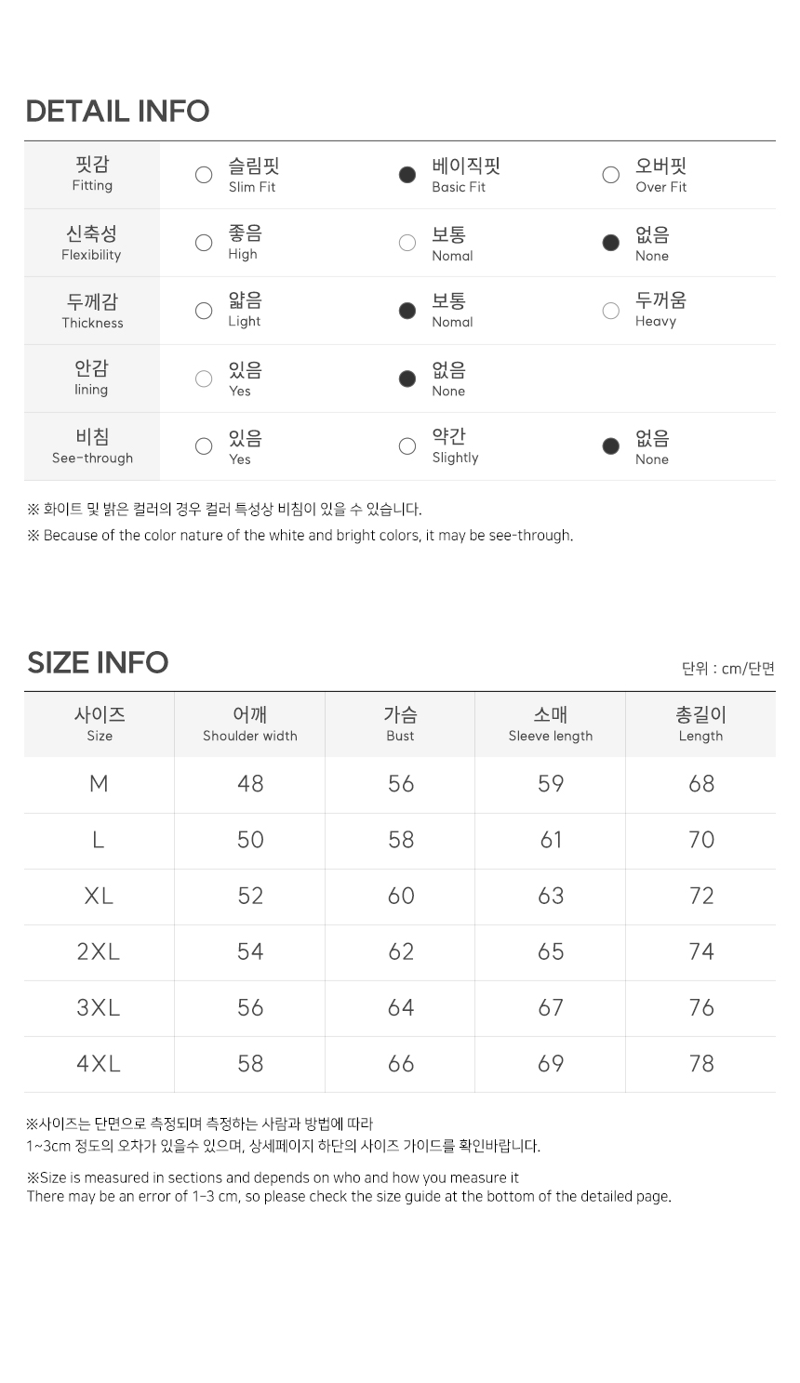Image resolution: width=800 pixels, height=1383 pixels.
Task: Mark see-through as Yes
Action: [x=204, y=446]
